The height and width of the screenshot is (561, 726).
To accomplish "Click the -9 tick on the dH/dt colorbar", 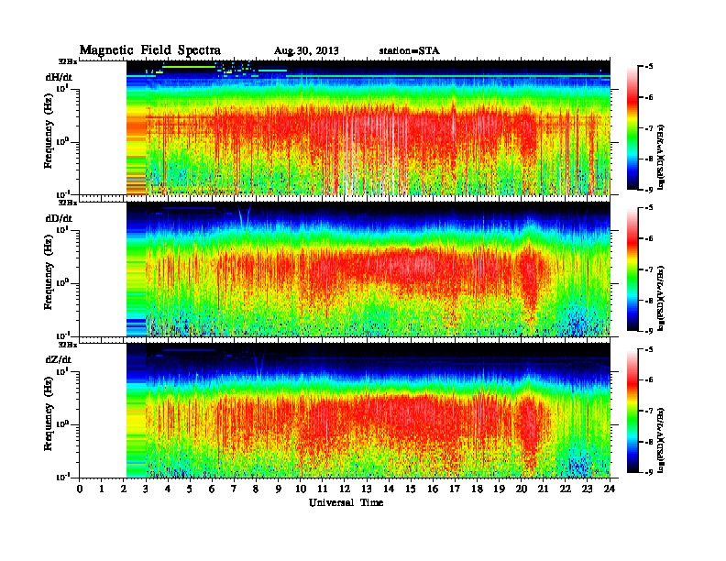I will tap(649, 190).
